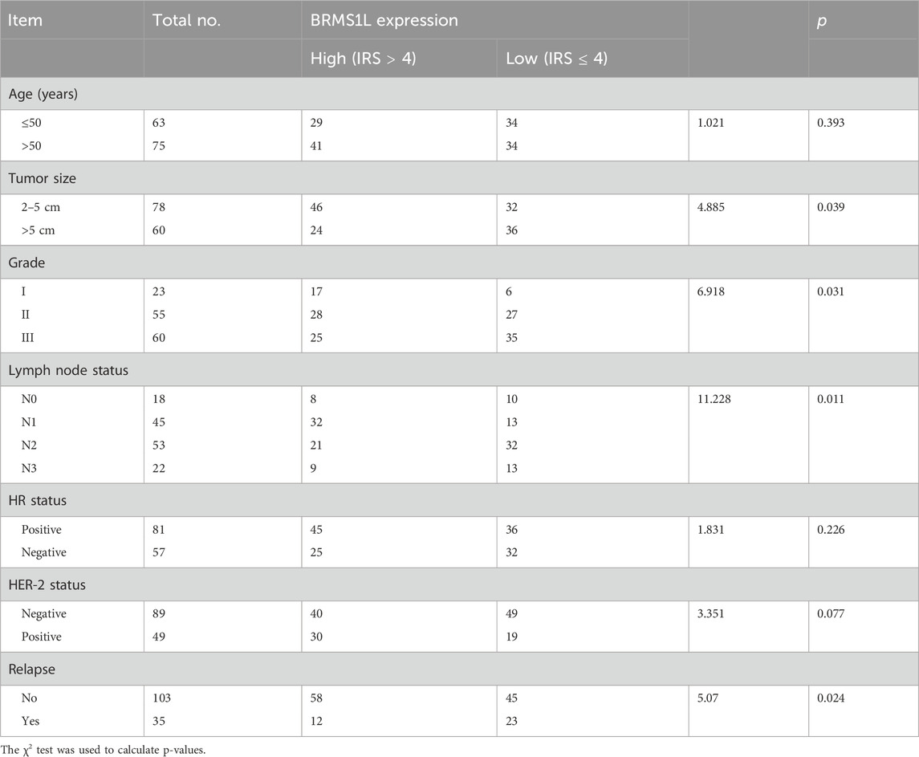
Task: Select the >5 cm row label
Action: [x=38, y=230]
